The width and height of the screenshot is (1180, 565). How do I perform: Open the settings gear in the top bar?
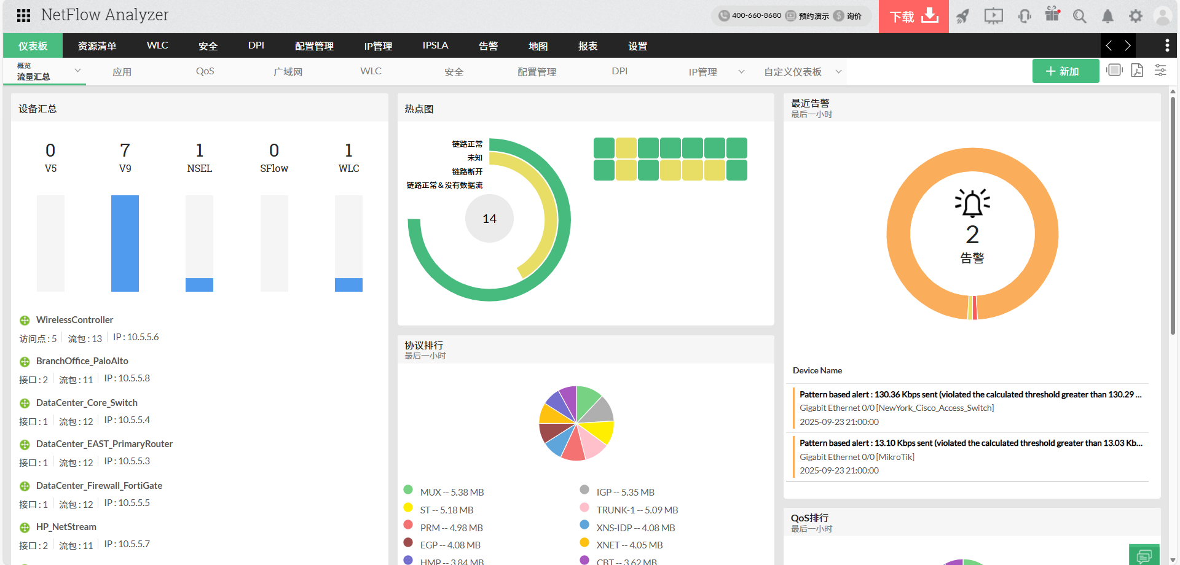[1135, 16]
